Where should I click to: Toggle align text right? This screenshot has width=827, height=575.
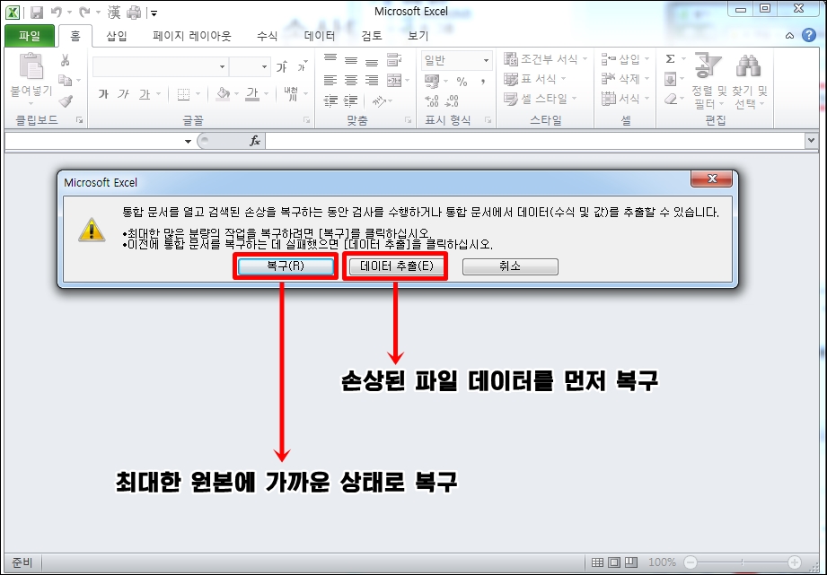(x=372, y=80)
